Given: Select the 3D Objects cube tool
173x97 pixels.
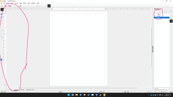Looking at the screenshot, I should 2,59.
